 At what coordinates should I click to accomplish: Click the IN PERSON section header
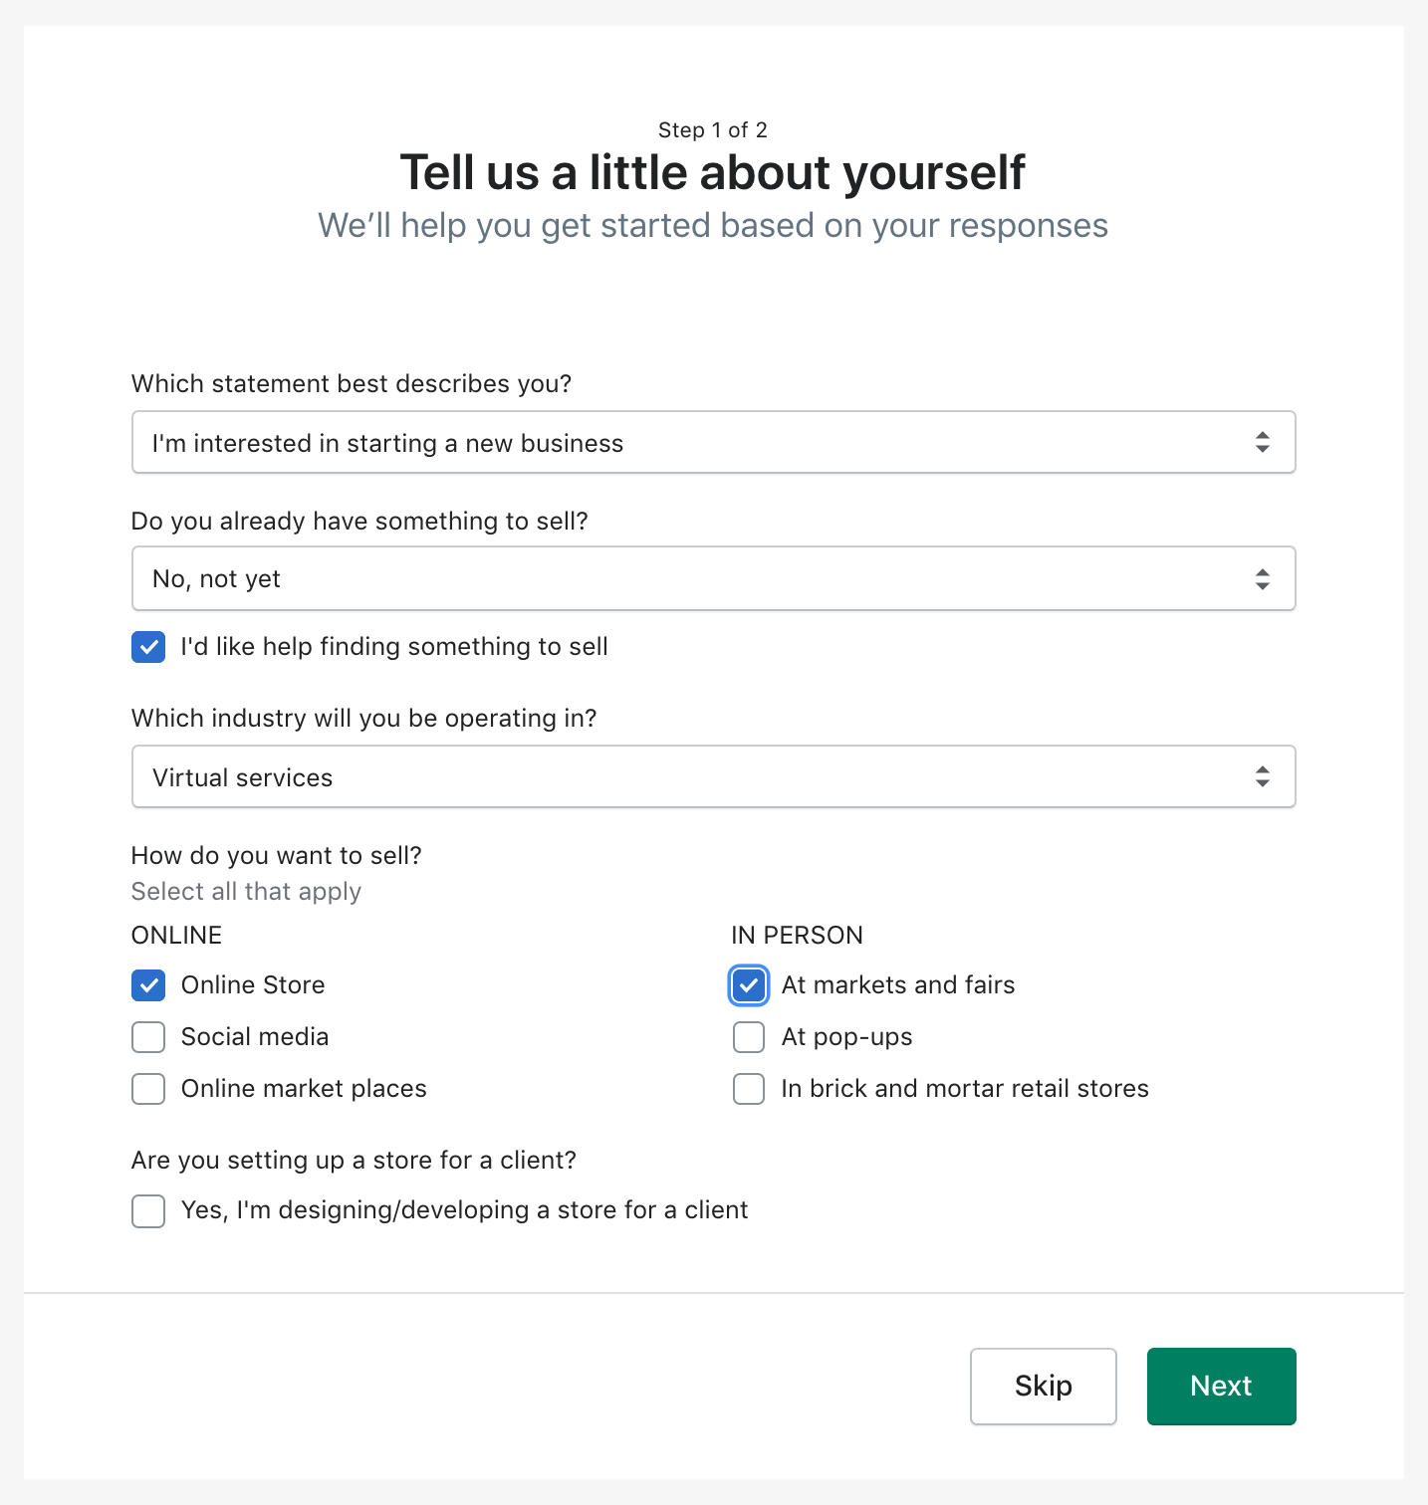[797, 935]
